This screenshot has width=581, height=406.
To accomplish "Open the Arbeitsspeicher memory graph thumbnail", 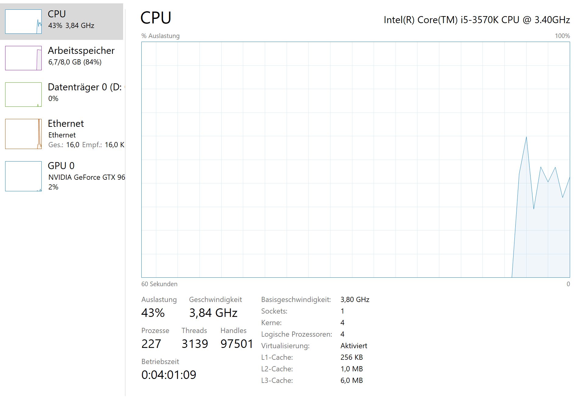I will 23,58.
